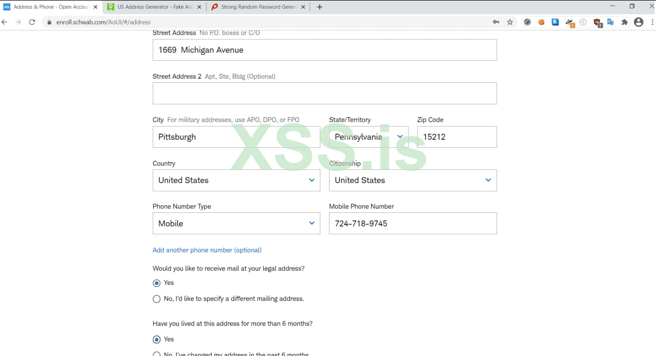Viewport: 656px width, 356px height.
Task: Open the spiral gray extension icon
Action: click(527, 22)
